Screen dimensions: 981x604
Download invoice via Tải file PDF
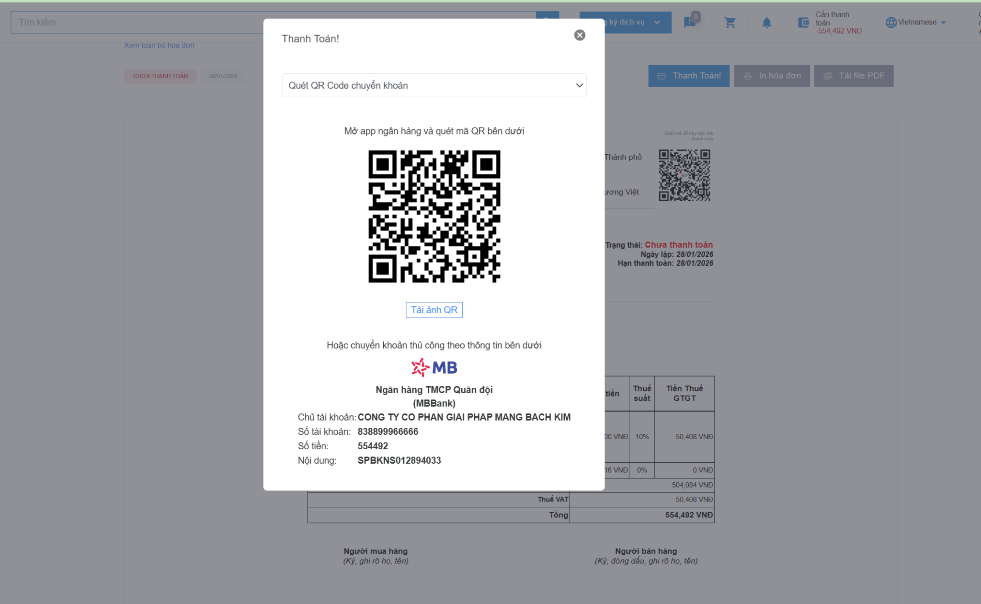854,76
